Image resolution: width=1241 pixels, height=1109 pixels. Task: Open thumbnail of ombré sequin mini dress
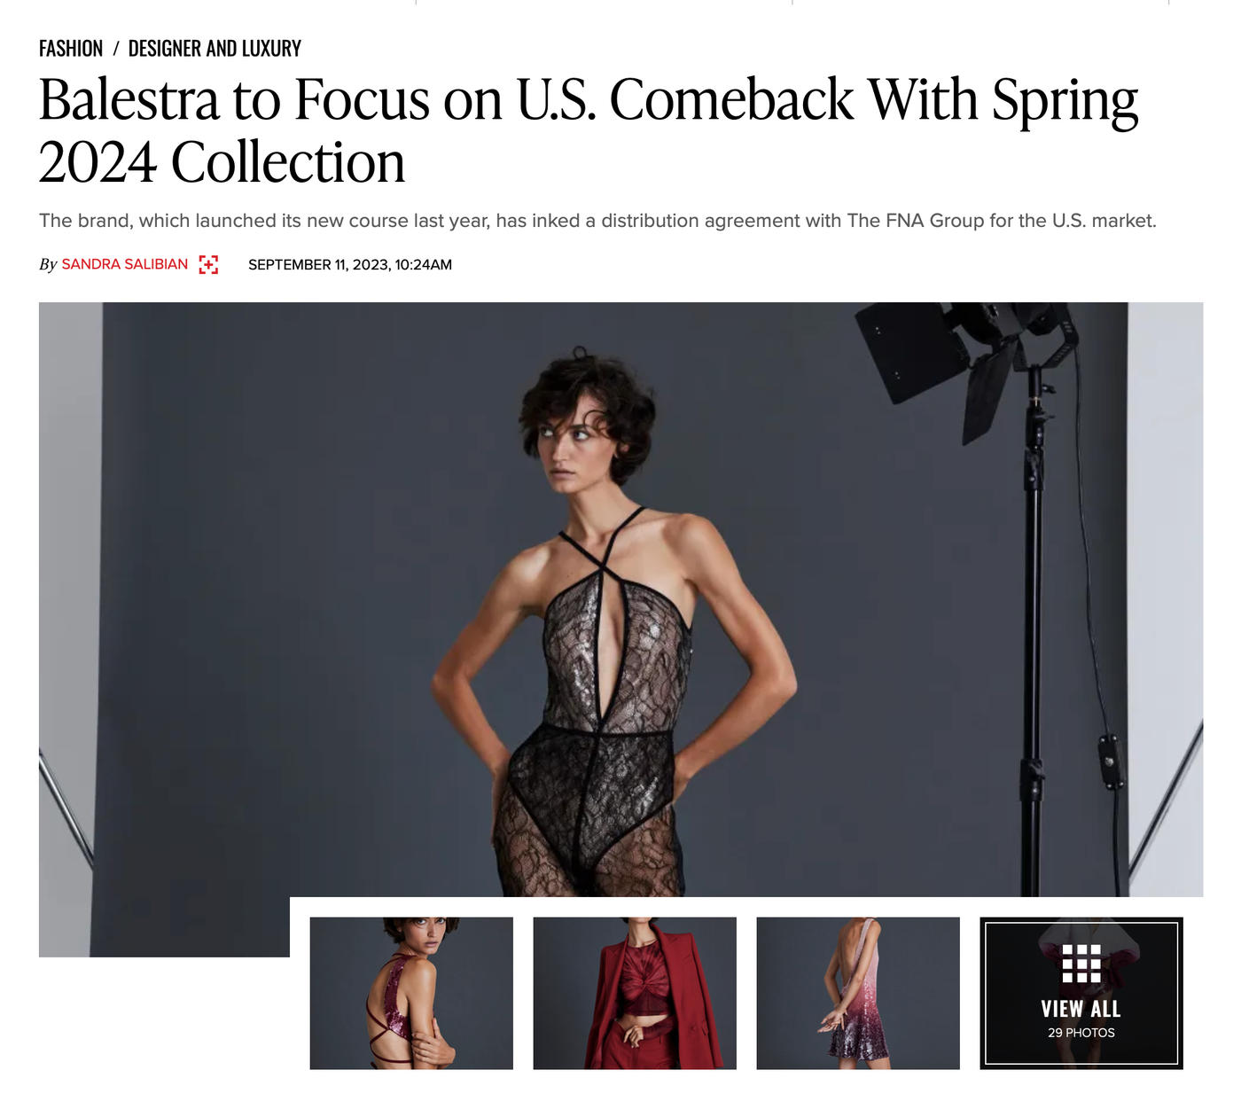click(x=858, y=993)
